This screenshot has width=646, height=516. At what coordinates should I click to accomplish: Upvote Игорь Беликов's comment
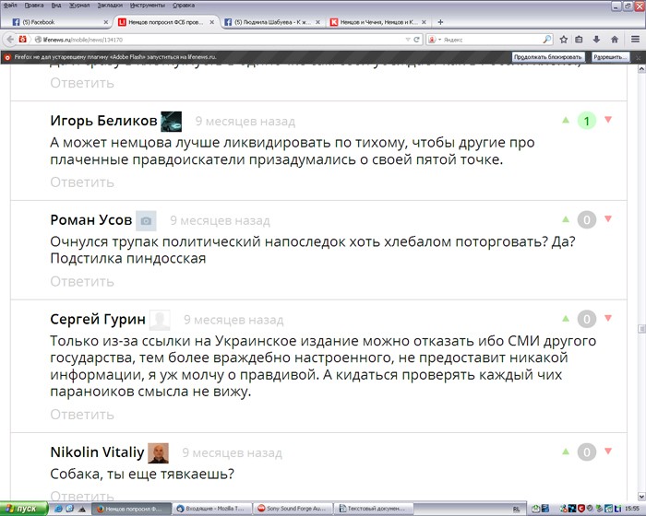[566, 121]
